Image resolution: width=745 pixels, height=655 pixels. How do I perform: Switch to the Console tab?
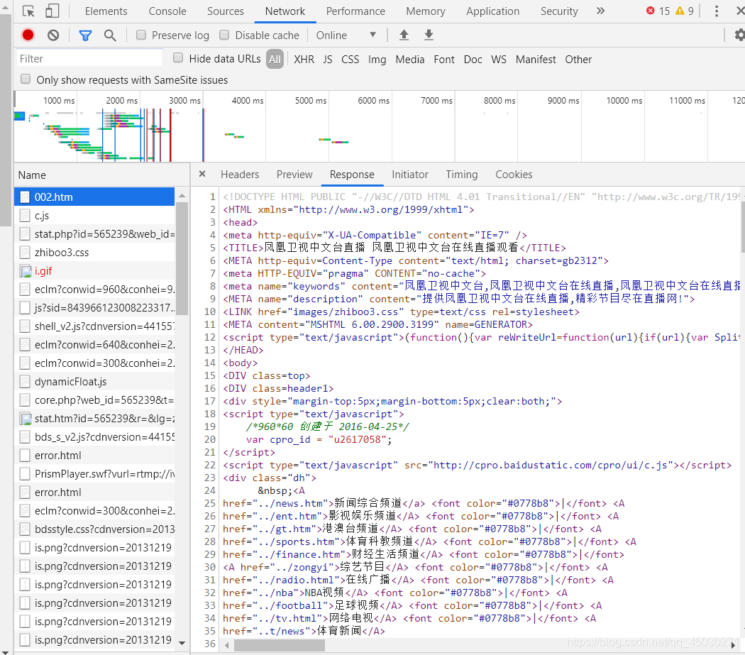167,11
